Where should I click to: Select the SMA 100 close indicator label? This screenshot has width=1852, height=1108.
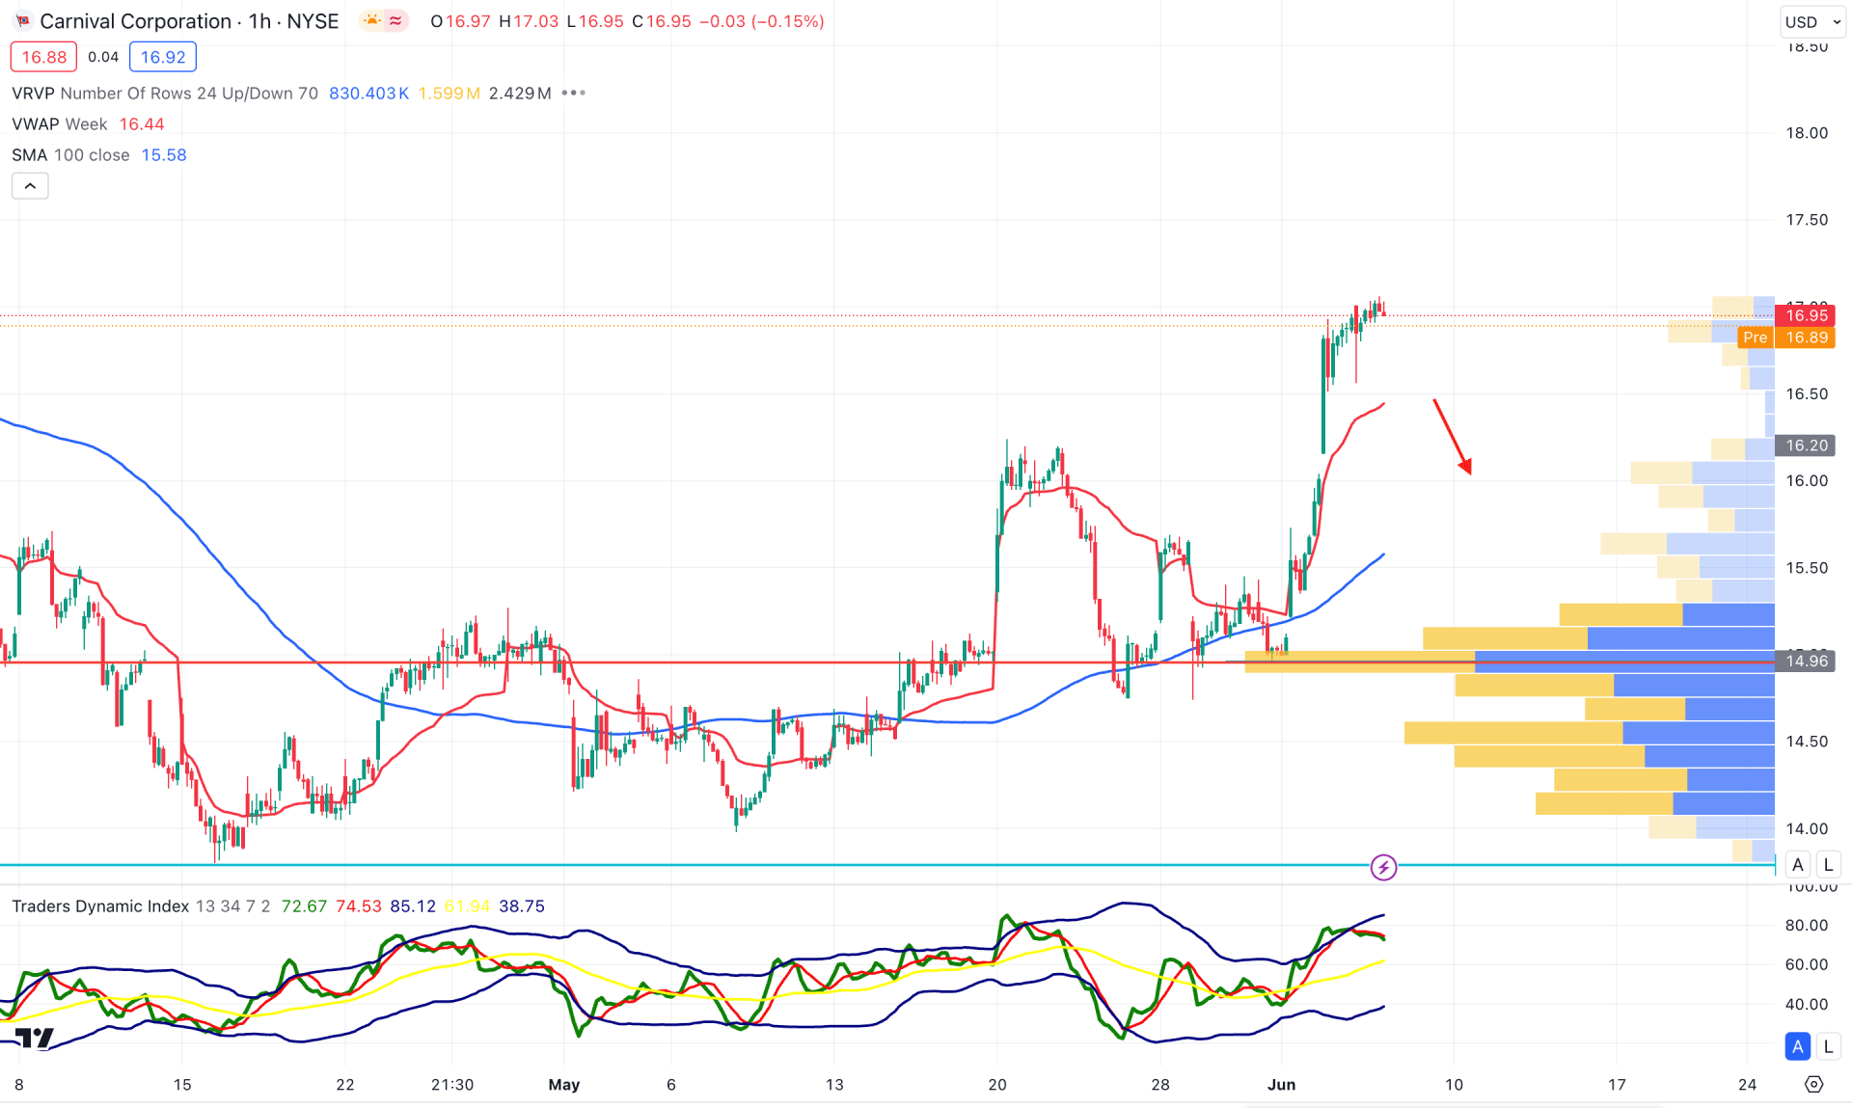70,154
